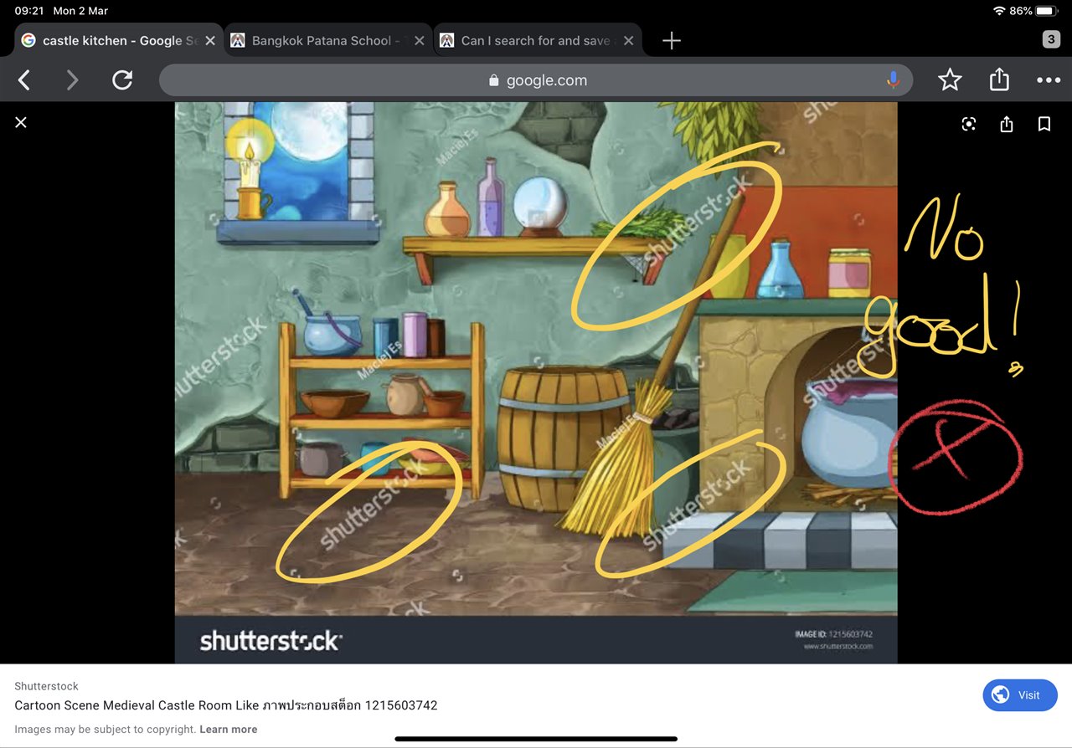Open the browser share icon in toolbar

(998, 79)
